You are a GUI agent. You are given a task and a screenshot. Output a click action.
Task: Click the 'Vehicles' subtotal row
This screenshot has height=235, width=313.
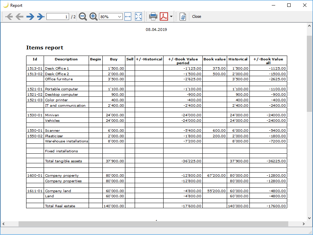click(x=157, y=120)
